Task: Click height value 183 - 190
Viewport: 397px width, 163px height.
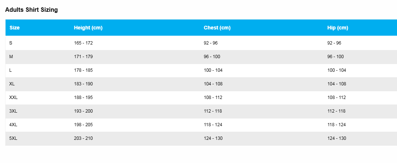Action: point(83,84)
